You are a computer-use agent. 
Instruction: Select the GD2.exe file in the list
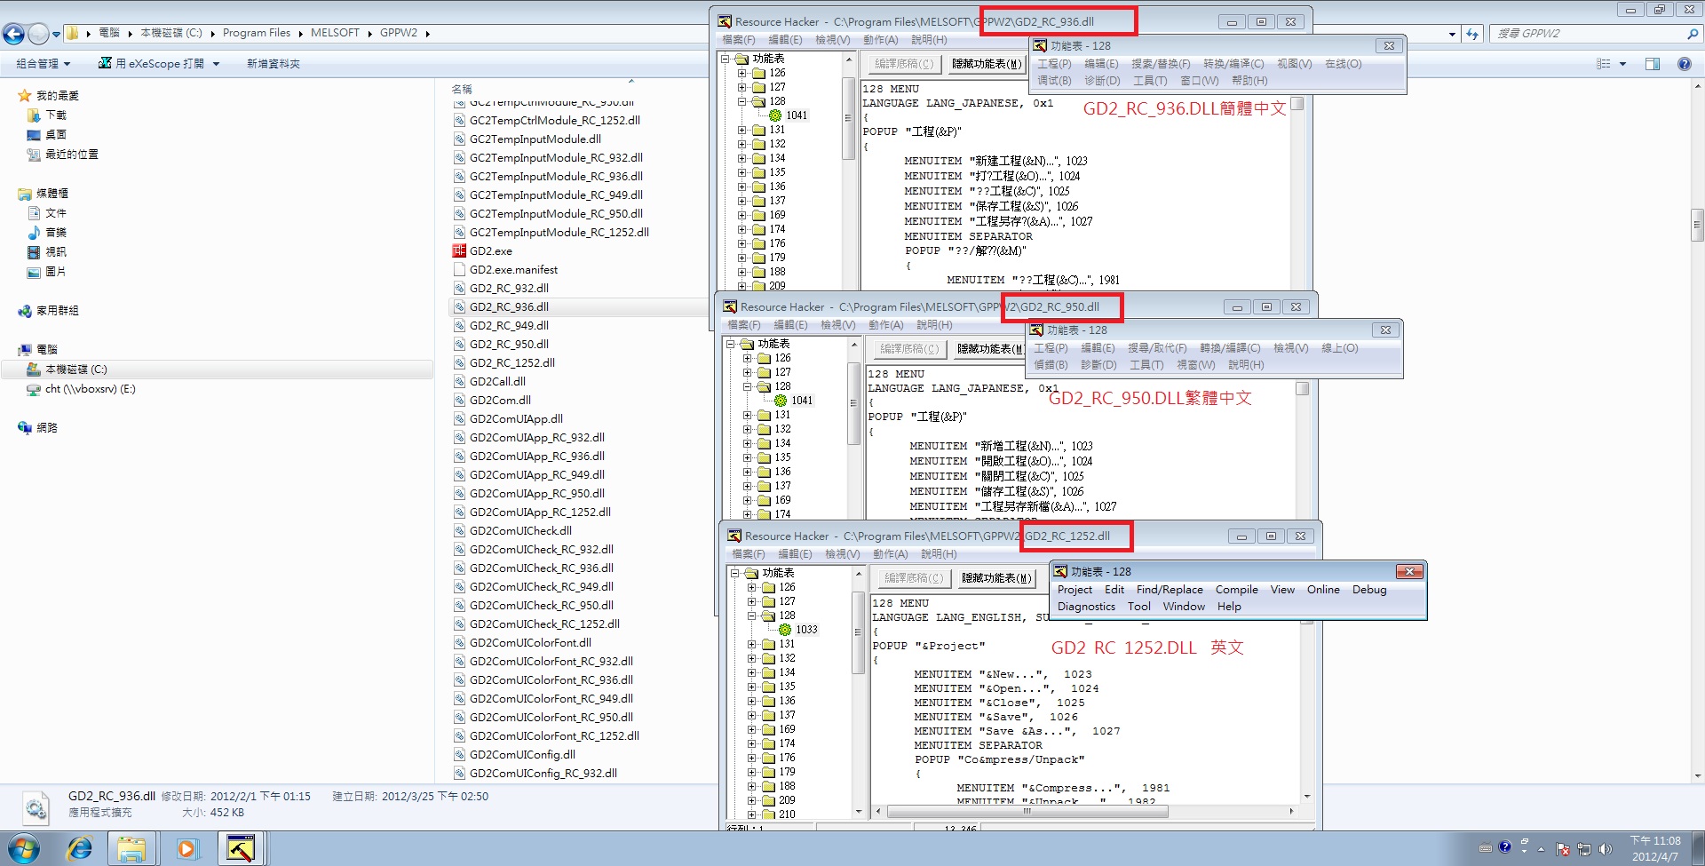click(490, 251)
